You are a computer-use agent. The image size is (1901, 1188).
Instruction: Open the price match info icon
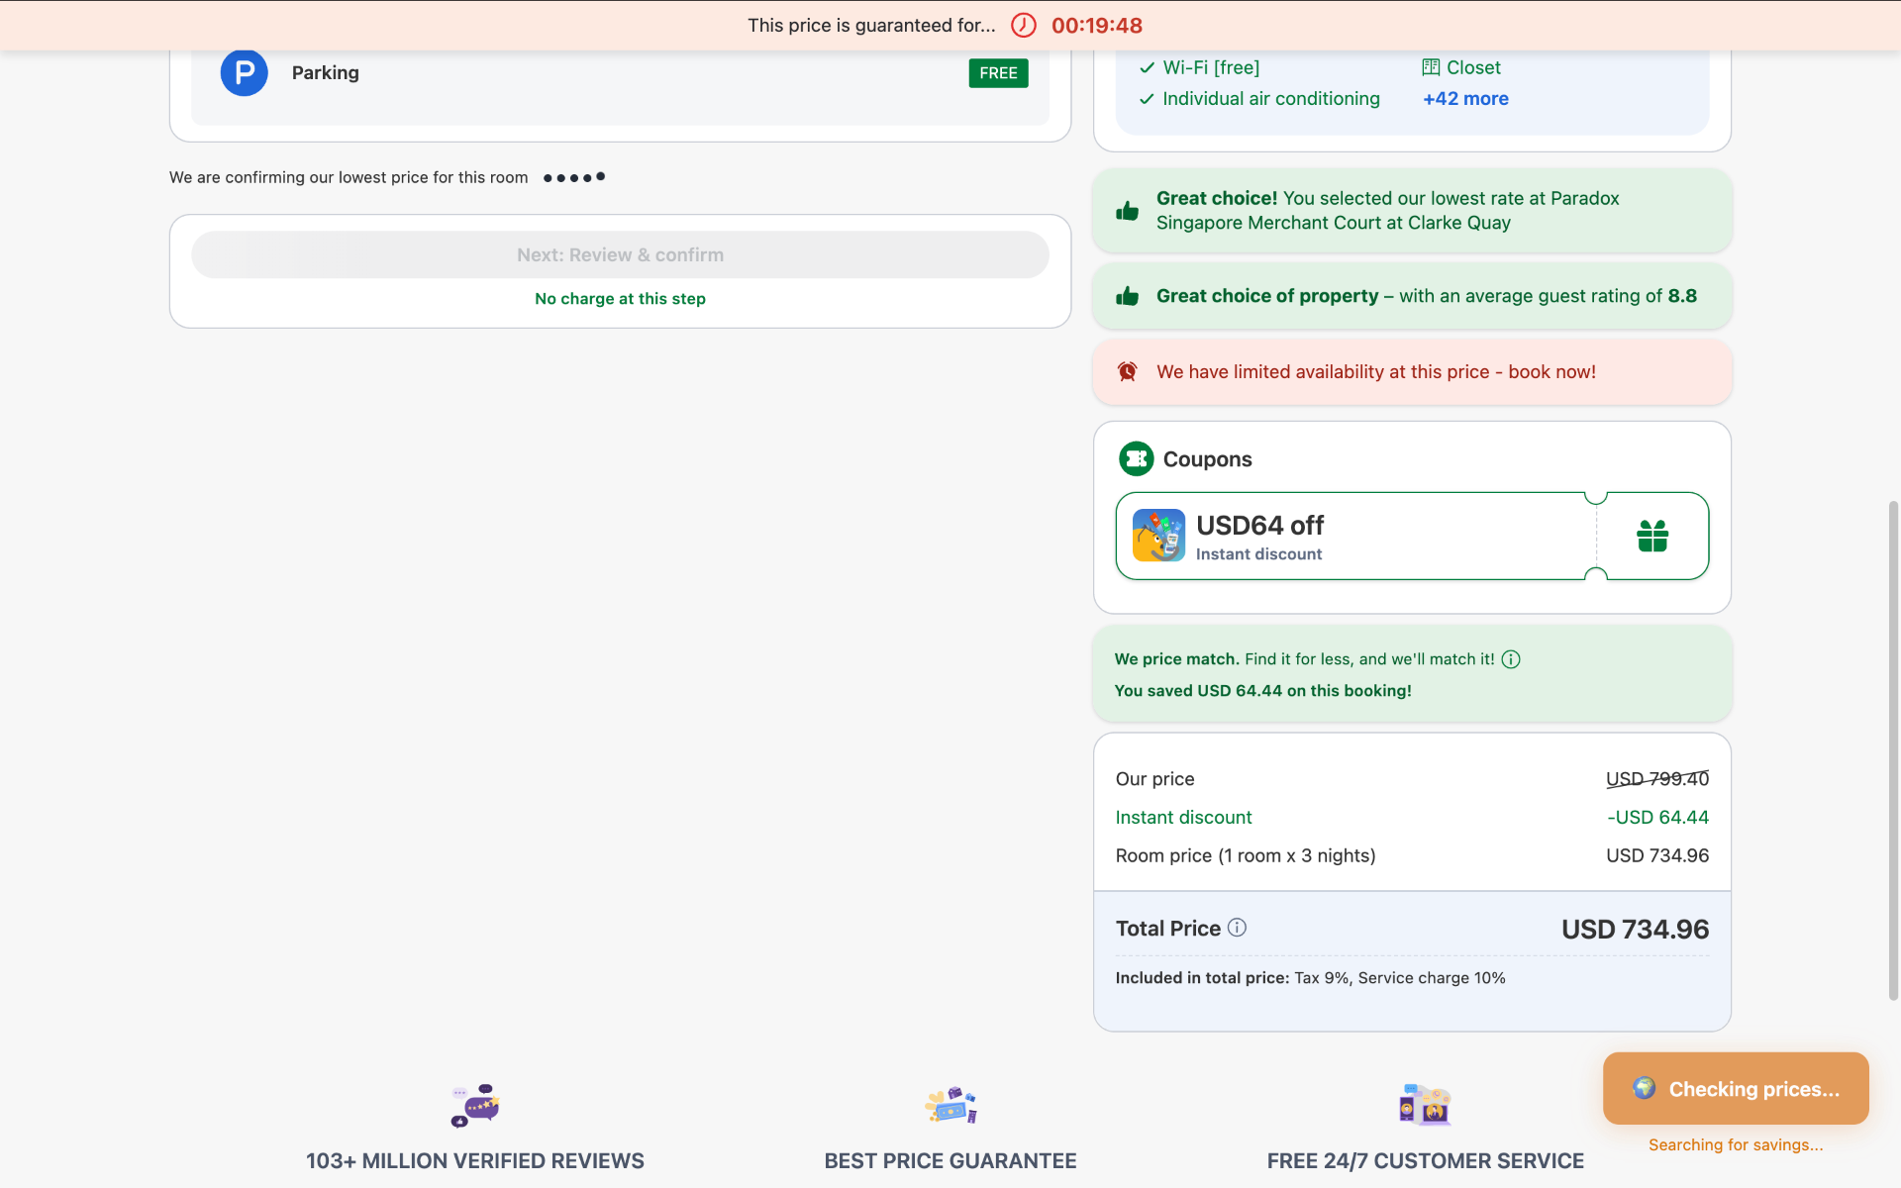pyautogui.click(x=1511, y=659)
